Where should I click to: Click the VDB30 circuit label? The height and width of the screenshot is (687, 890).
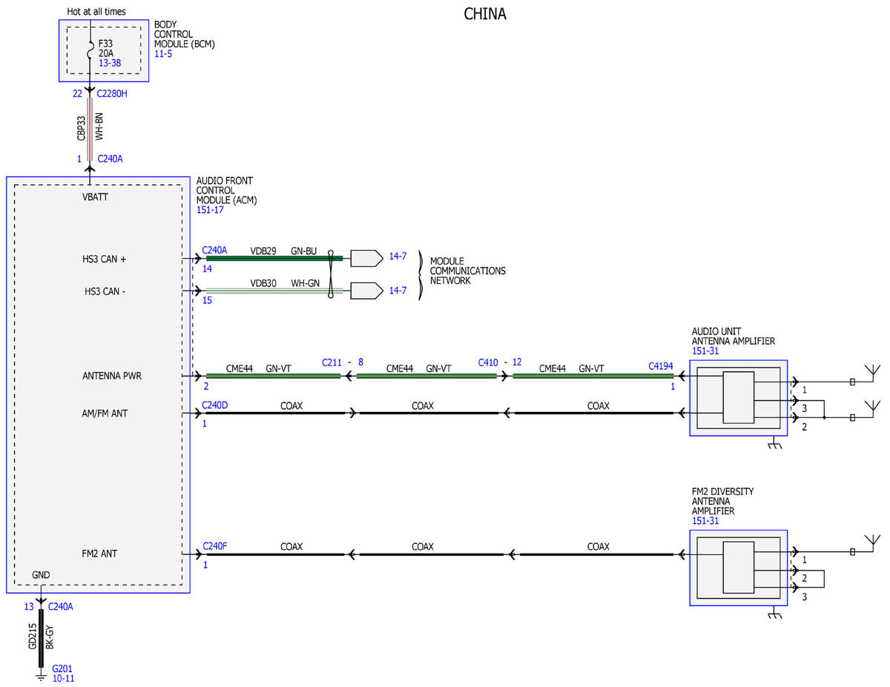[263, 283]
